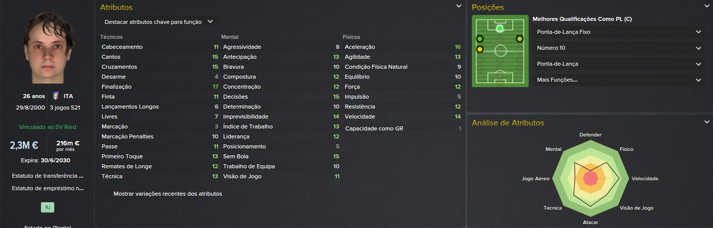Open Estatuto de transferência details
The height and width of the screenshot is (228, 713).
47,176
